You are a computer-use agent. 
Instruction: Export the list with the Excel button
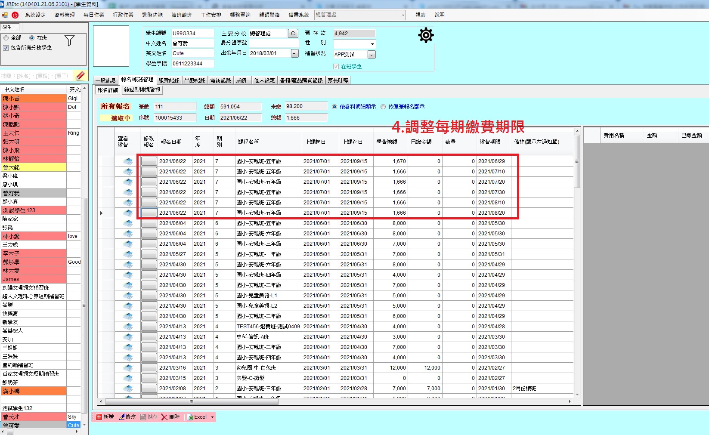pos(197,417)
